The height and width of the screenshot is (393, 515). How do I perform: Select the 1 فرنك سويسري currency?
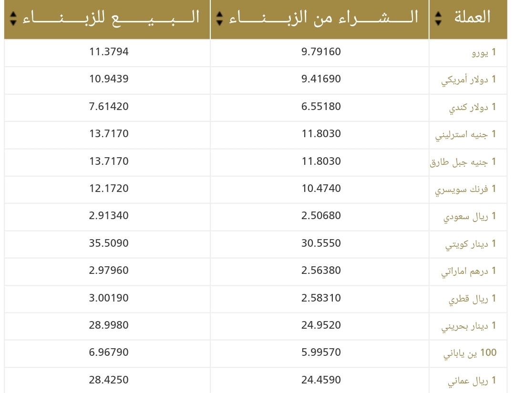coord(465,189)
